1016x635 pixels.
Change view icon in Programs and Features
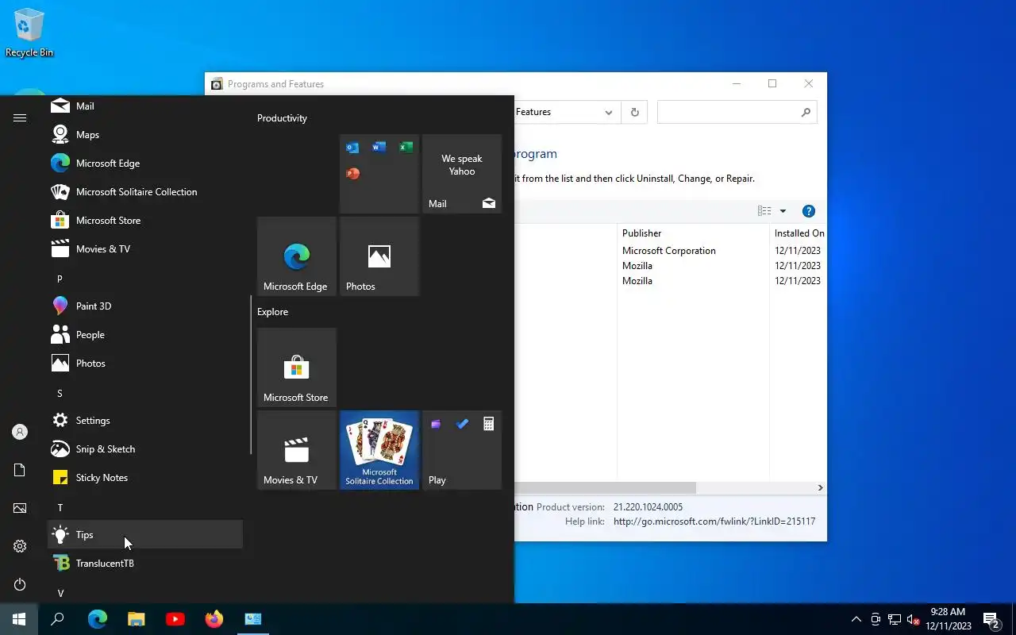[764, 211]
